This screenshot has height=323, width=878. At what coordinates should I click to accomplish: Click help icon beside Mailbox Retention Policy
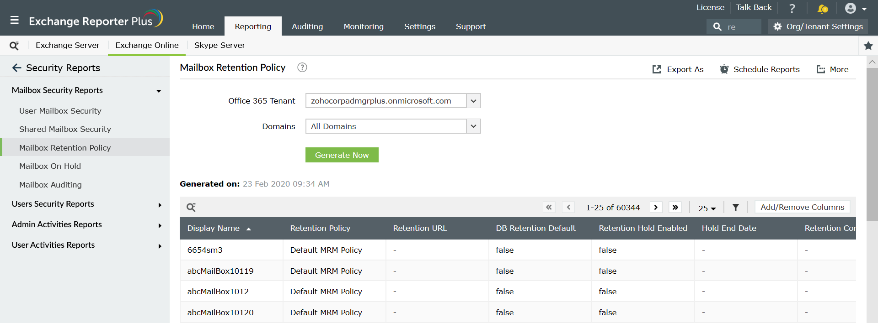[302, 68]
